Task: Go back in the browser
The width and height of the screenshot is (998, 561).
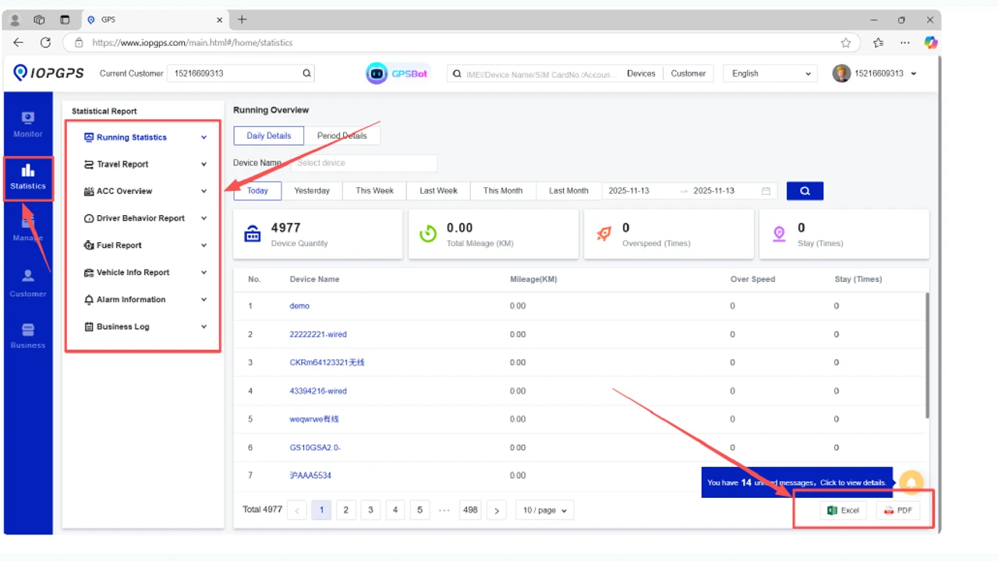Action: pyautogui.click(x=19, y=43)
